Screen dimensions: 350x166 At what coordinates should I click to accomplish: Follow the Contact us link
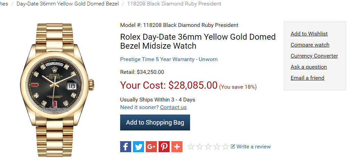tap(173, 107)
